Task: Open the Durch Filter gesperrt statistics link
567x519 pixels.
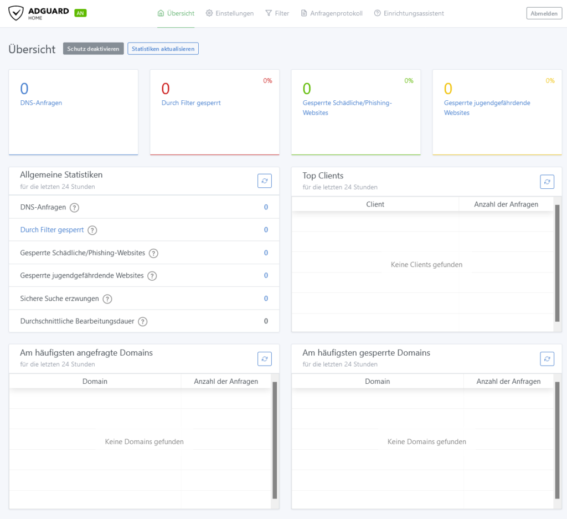Action: click(52, 230)
